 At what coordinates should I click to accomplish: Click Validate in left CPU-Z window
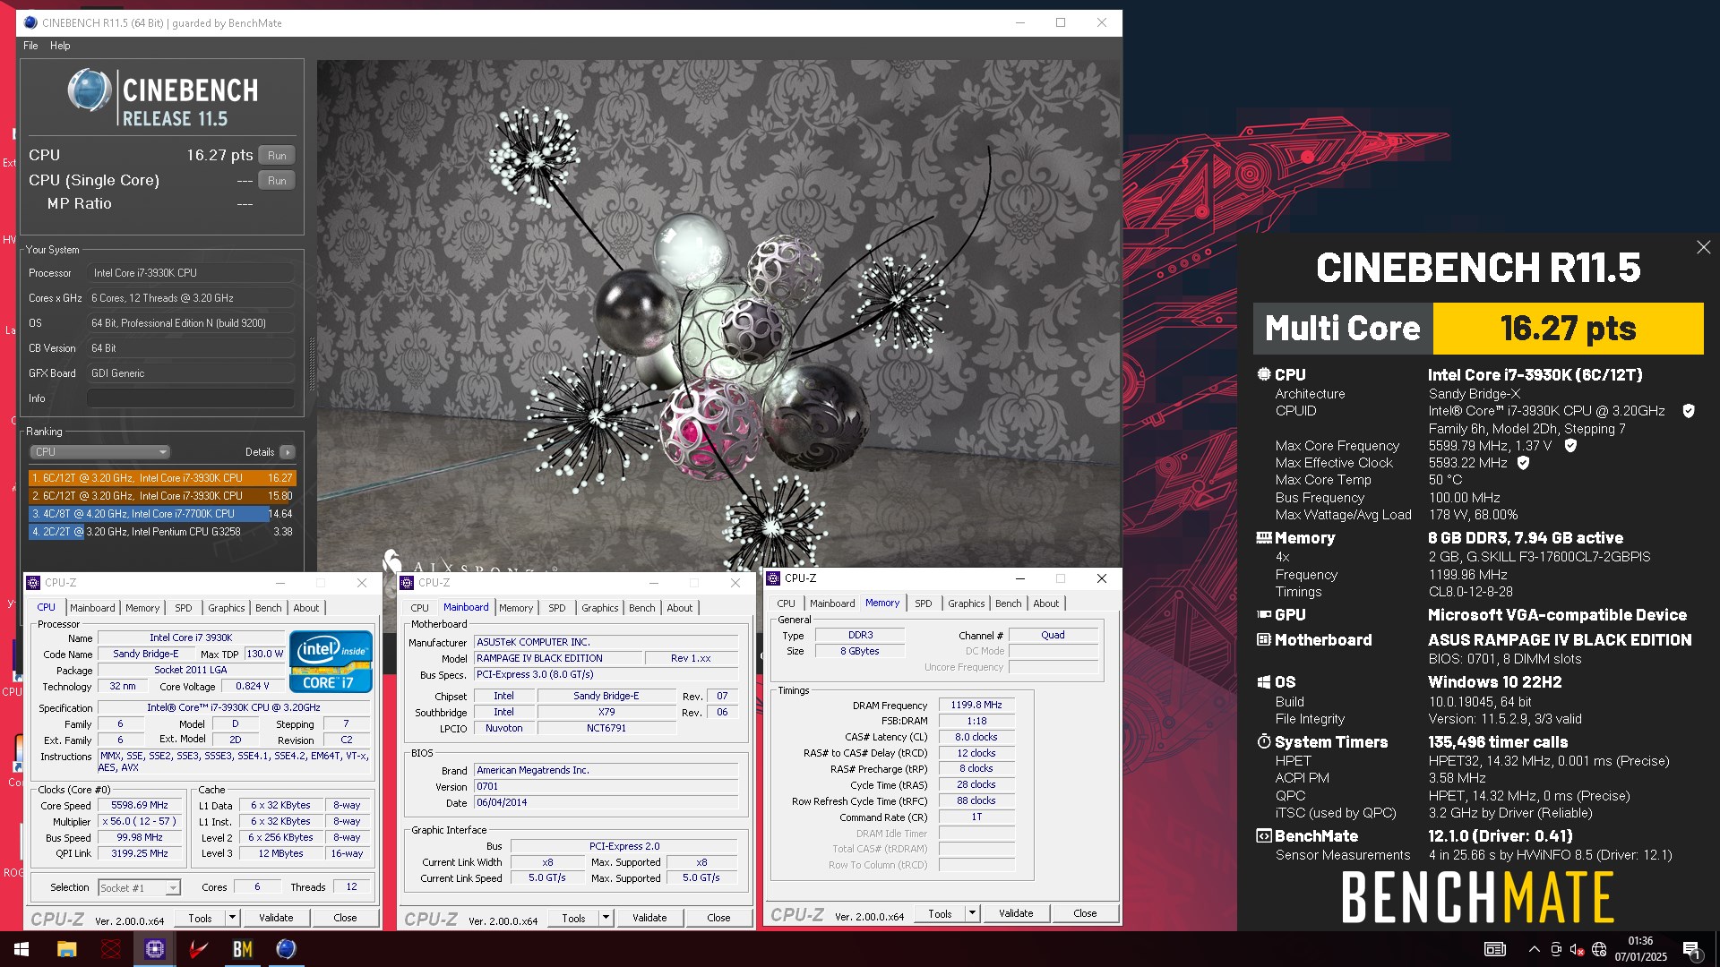(276, 918)
